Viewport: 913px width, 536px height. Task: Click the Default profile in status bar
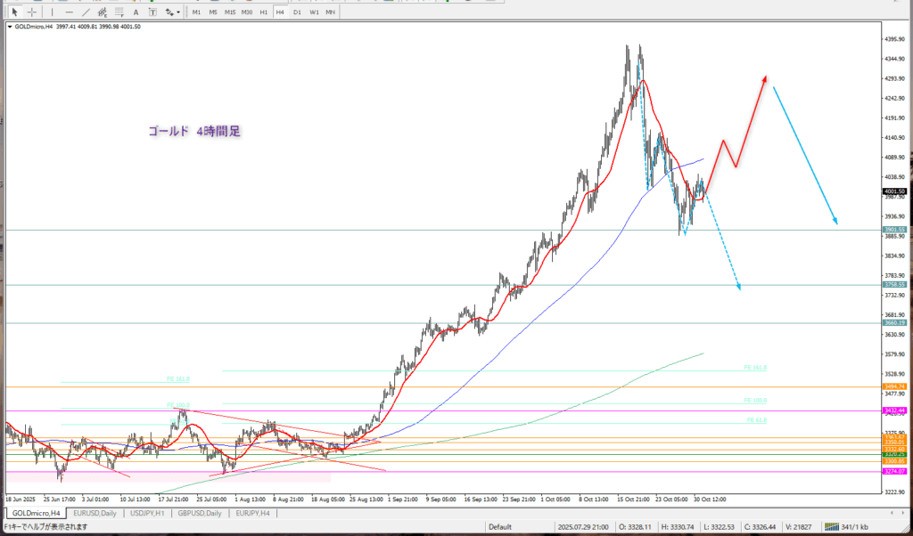(499, 527)
